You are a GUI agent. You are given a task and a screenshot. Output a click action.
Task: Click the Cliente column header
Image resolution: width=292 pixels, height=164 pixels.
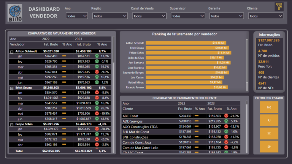pos(128,109)
